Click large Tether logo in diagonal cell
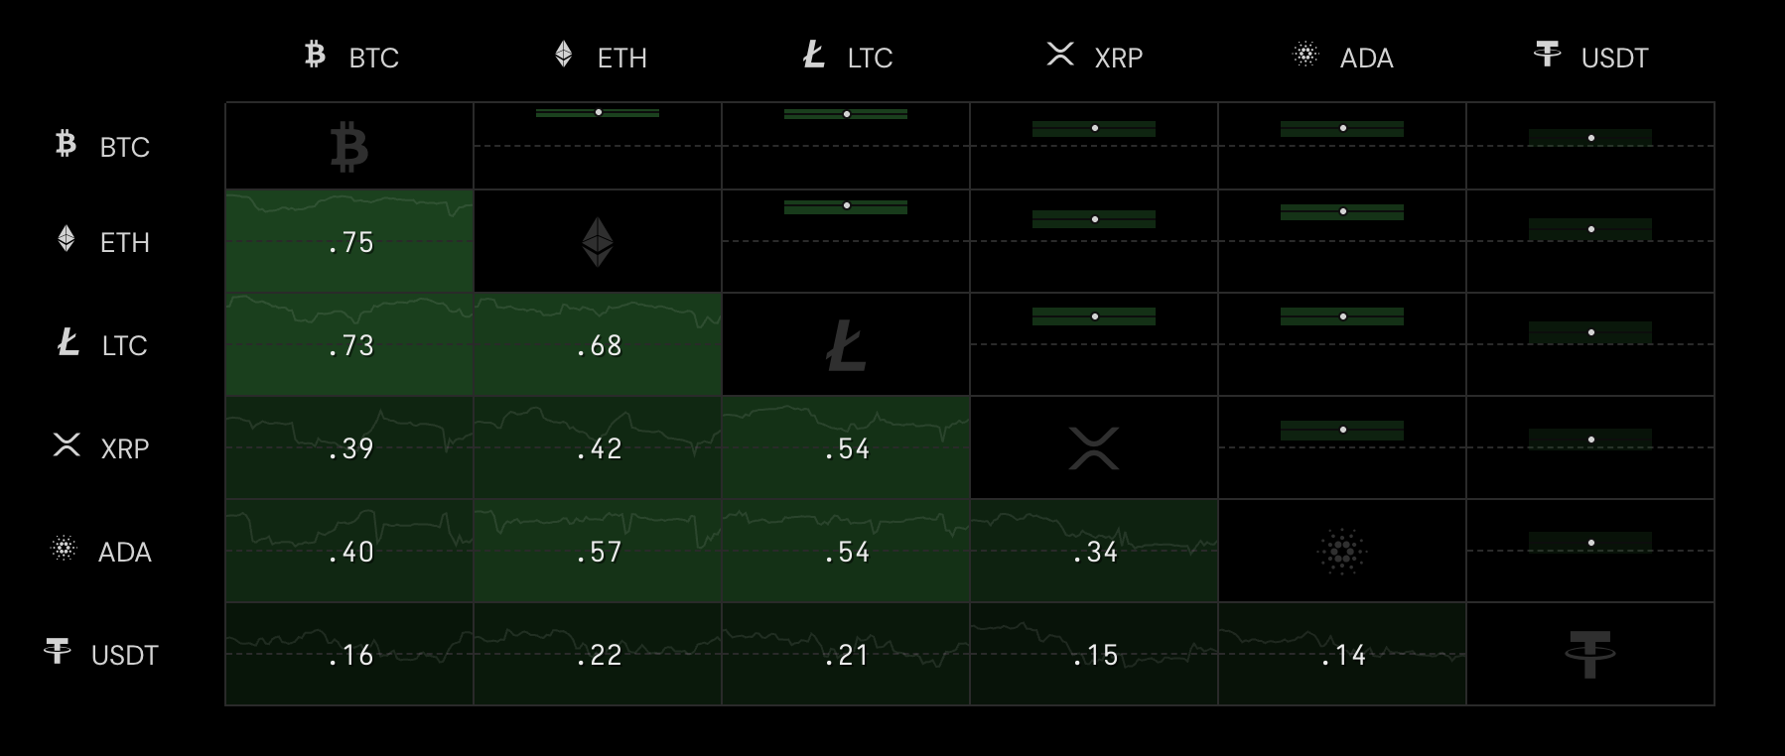1785x756 pixels. [x=1590, y=655]
